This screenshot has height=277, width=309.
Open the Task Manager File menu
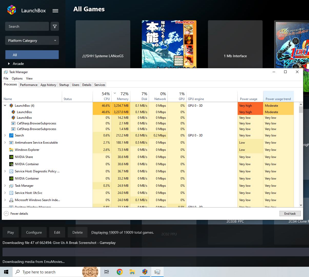(6, 78)
